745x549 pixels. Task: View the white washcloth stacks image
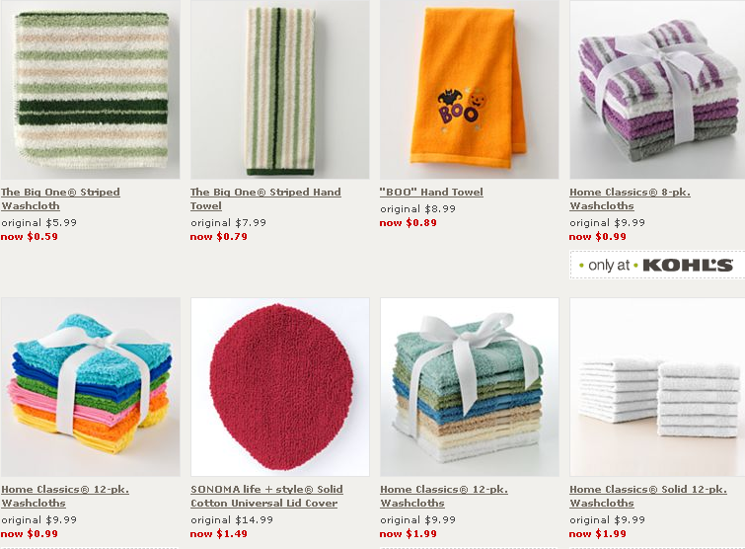click(657, 387)
